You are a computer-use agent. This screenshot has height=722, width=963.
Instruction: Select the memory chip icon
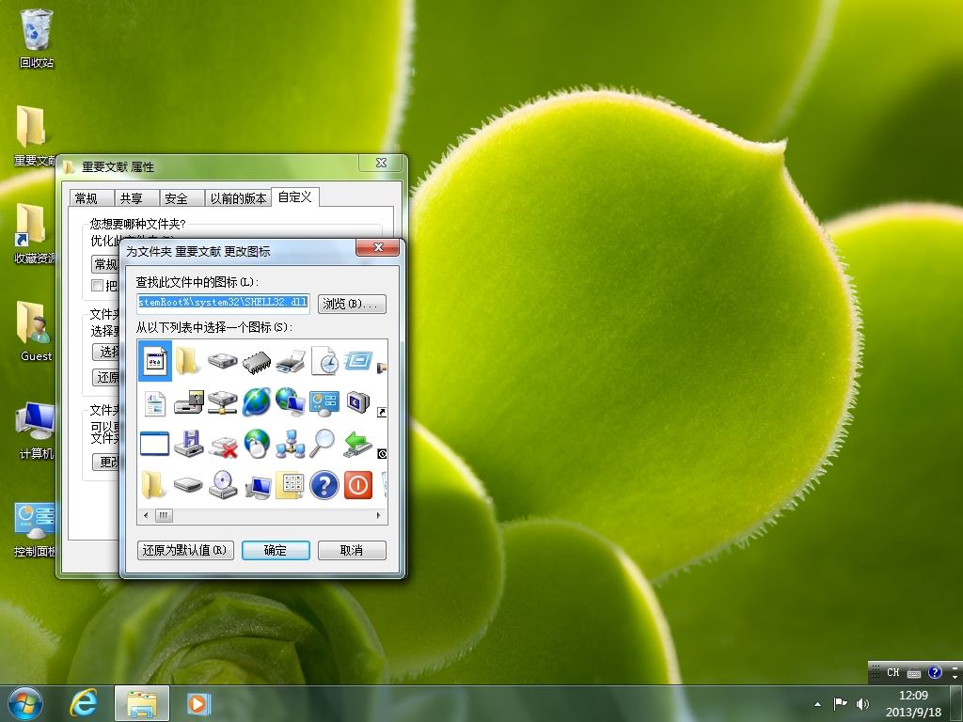(x=257, y=361)
